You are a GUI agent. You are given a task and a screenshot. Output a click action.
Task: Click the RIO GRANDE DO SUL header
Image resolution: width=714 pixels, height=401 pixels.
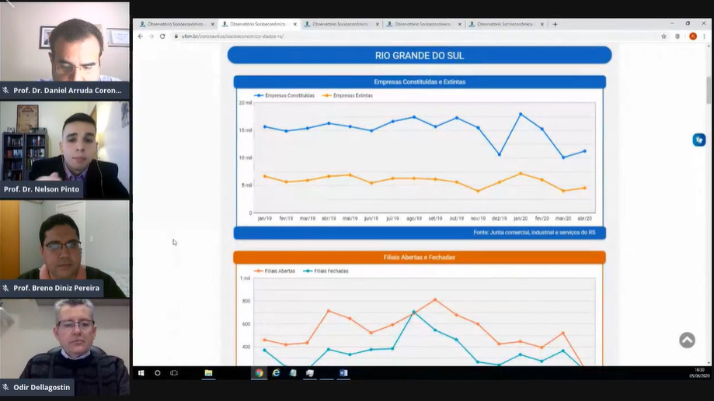(419, 55)
